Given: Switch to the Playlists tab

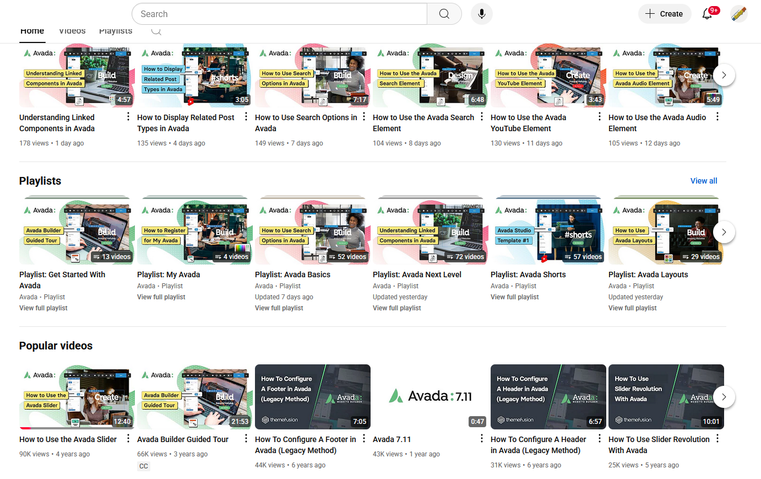Looking at the screenshot, I should click(x=116, y=31).
